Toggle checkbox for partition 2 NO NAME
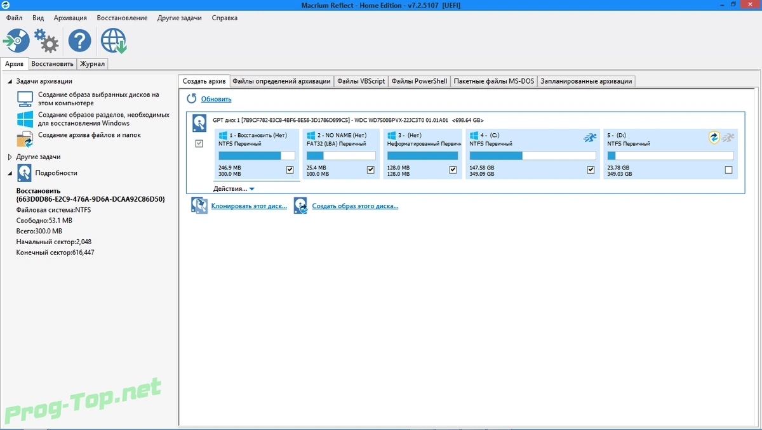 click(x=371, y=170)
